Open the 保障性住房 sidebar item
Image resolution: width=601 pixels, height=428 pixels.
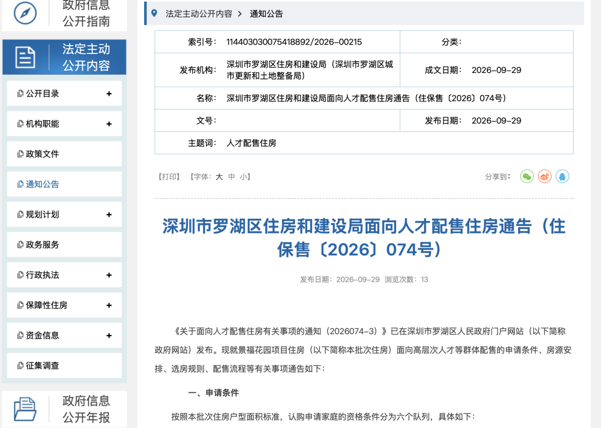pos(65,305)
